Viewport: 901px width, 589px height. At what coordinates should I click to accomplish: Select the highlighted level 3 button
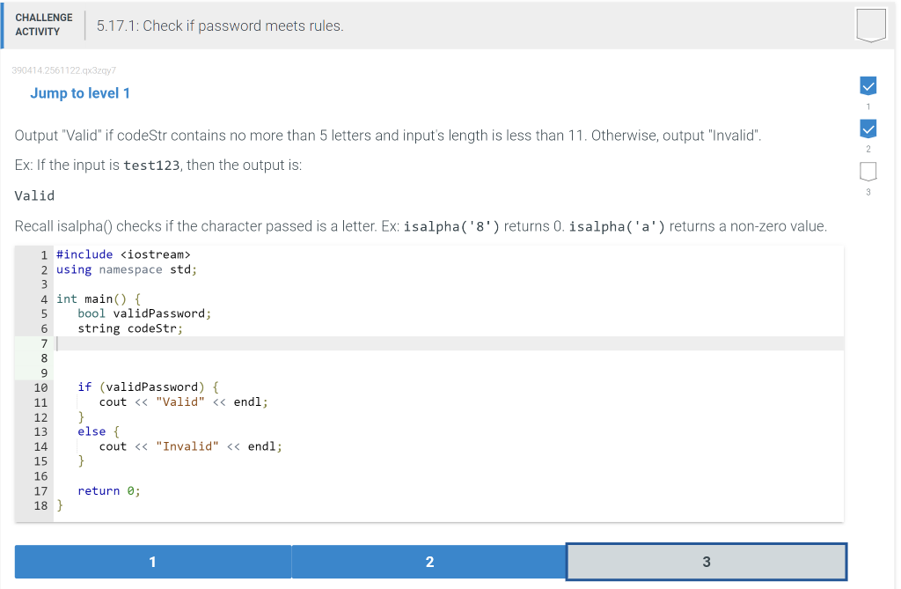click(x=705, y=561)
